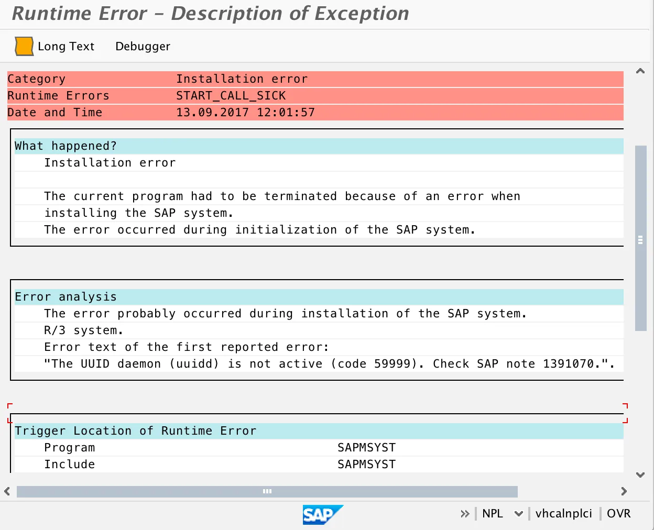
Task: Open the Debugger
Action: [143, 46]
